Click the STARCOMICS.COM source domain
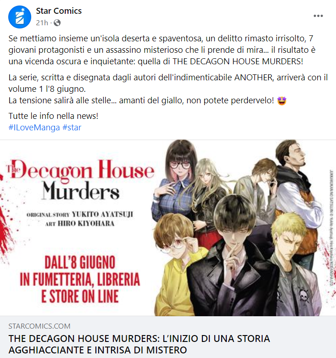This screenshot has height=358, width=336. pos(39,326)
